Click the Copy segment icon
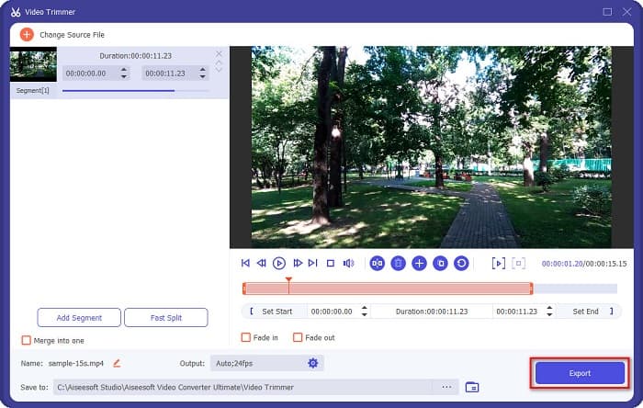 [440, 263]
